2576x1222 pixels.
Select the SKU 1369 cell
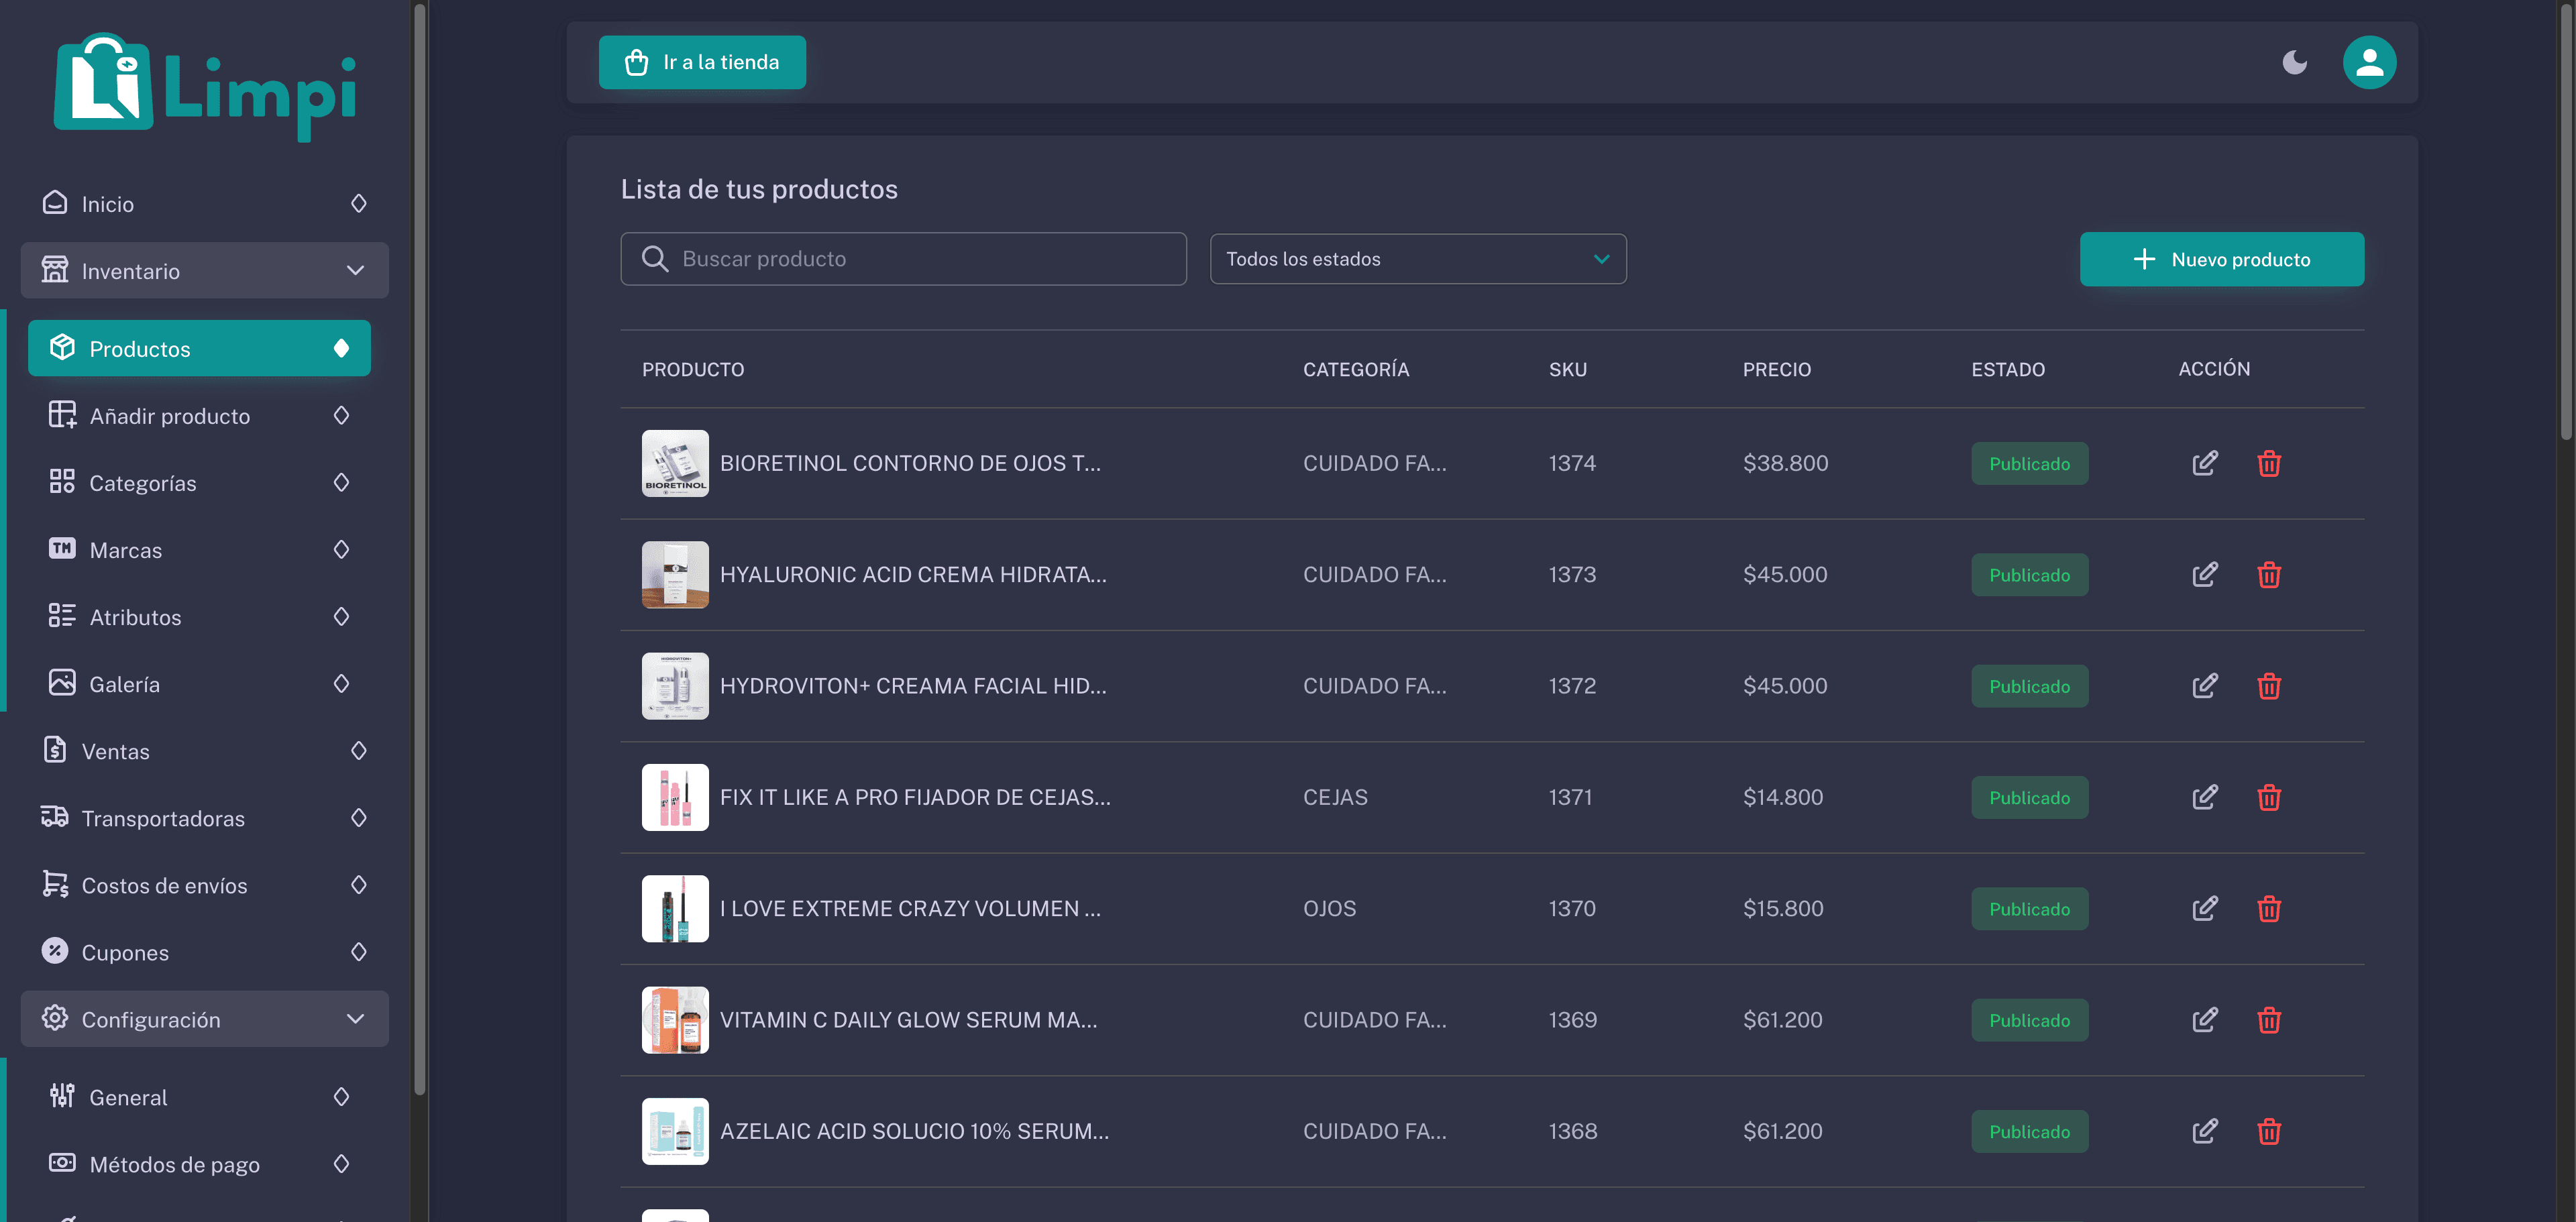point(1572,1020)
